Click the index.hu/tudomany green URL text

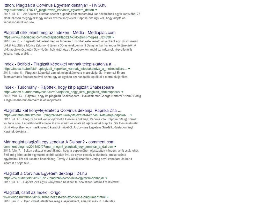coord(62,92)
